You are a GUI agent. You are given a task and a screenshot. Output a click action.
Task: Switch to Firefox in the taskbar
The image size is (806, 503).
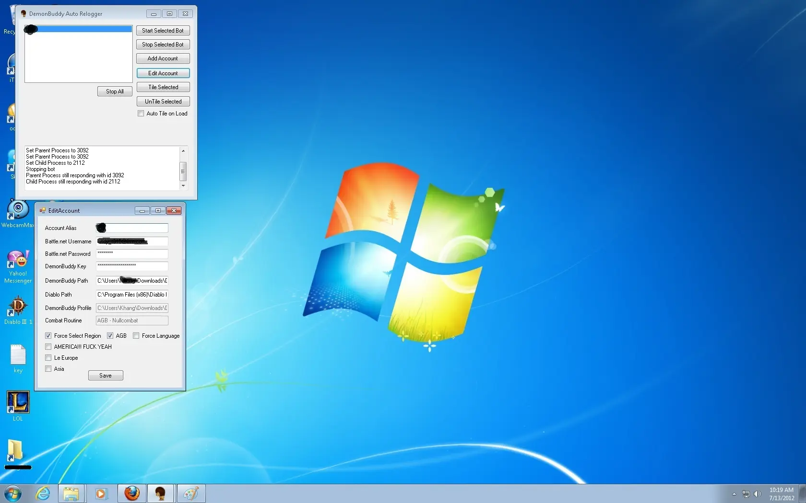click(132, 493)
